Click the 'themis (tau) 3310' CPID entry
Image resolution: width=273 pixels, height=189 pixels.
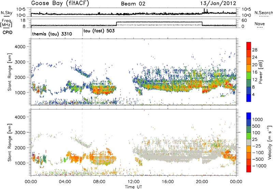tap(52, 34)
